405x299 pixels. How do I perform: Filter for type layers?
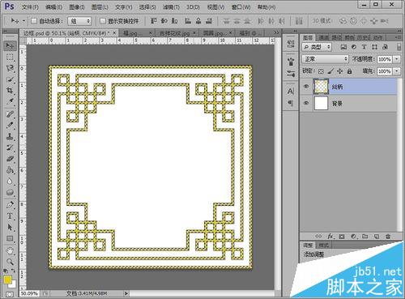pyautogui.click(x=364, y=47)
